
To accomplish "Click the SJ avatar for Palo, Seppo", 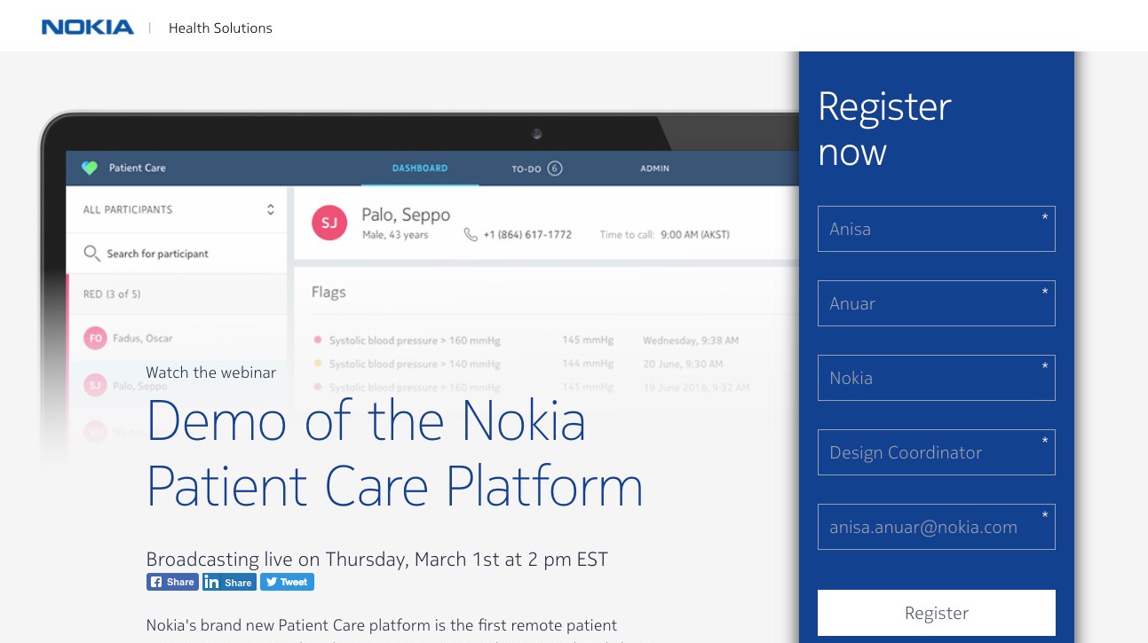I will tap(329, 223).
